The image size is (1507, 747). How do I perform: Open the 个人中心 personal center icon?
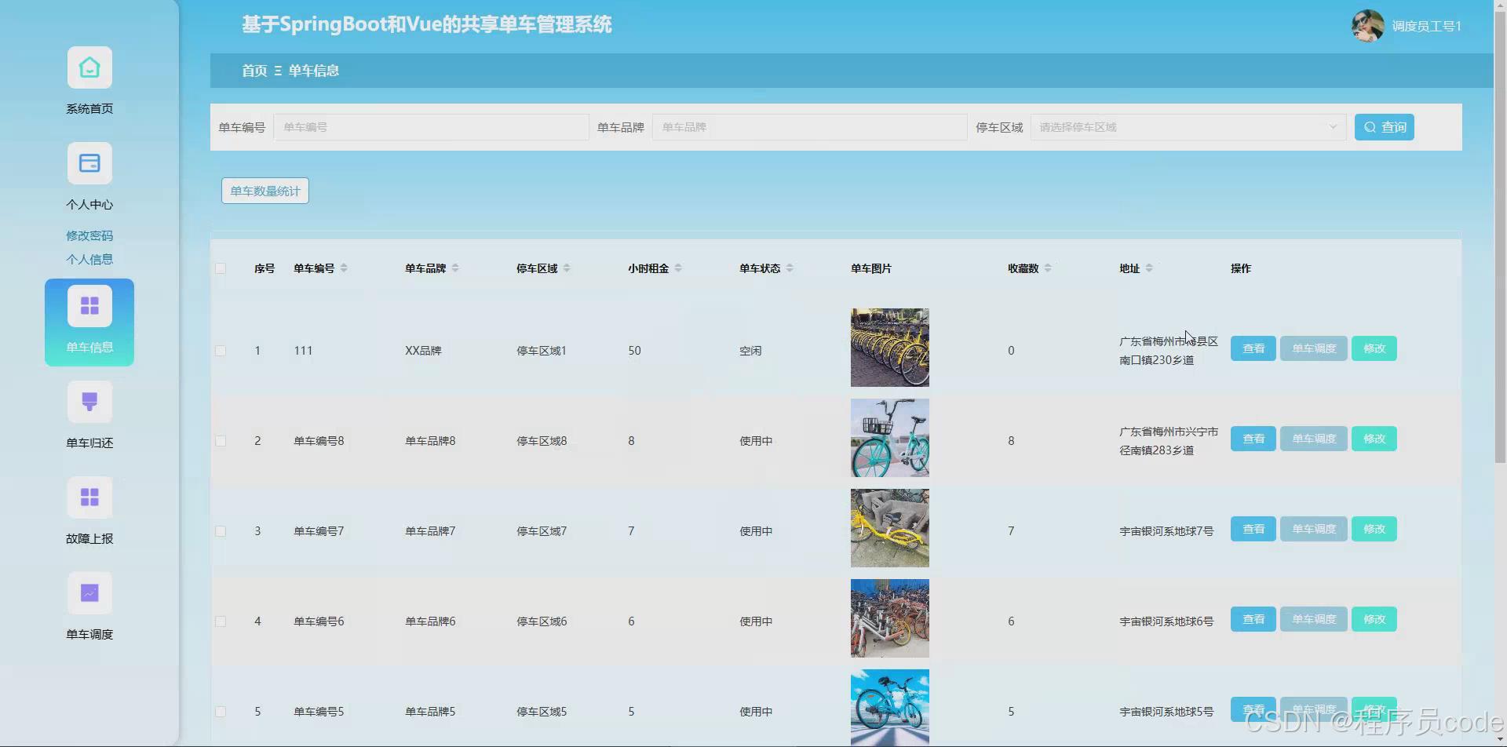[89, 163]
